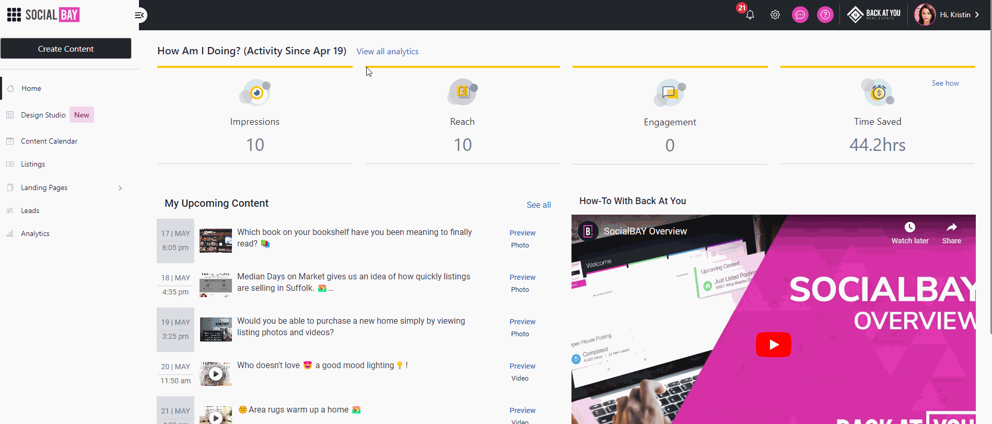The image size is (992, 424).
Task: Click the Reach value 10
Action: click(463, 145)
